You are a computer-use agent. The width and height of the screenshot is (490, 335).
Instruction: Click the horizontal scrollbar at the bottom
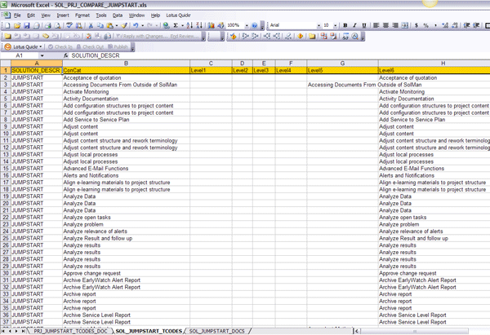[416, 331]
